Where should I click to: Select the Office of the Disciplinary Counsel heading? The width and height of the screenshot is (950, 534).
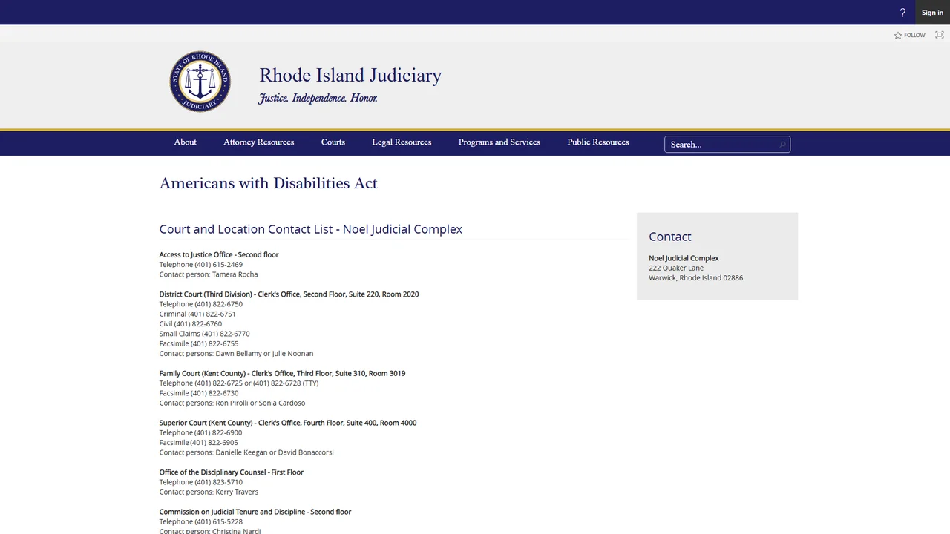click(x=232, y=472)
